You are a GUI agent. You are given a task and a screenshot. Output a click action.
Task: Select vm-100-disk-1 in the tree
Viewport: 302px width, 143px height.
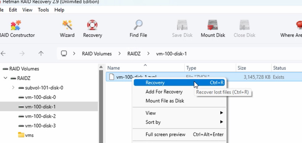pyautogui.click(x=40, y=107)
